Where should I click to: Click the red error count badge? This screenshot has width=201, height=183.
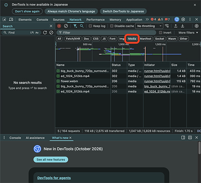(x=153, y=20)
